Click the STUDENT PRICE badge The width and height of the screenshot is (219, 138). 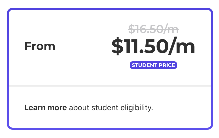pos(153,65)
